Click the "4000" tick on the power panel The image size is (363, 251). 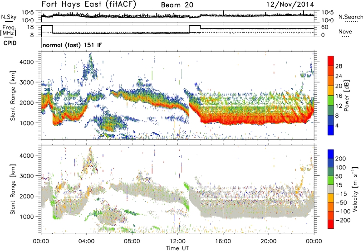[26, 62]
